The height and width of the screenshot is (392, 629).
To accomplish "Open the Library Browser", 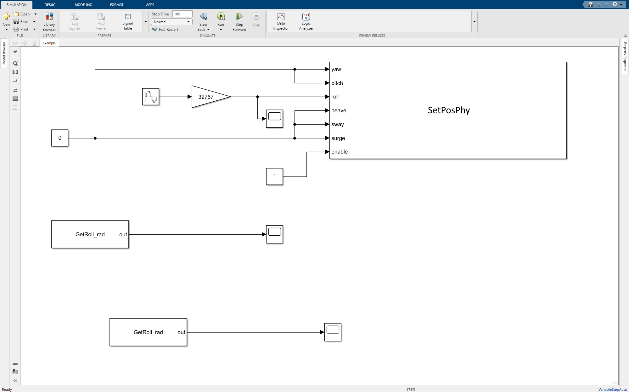I will pos(49,22).
